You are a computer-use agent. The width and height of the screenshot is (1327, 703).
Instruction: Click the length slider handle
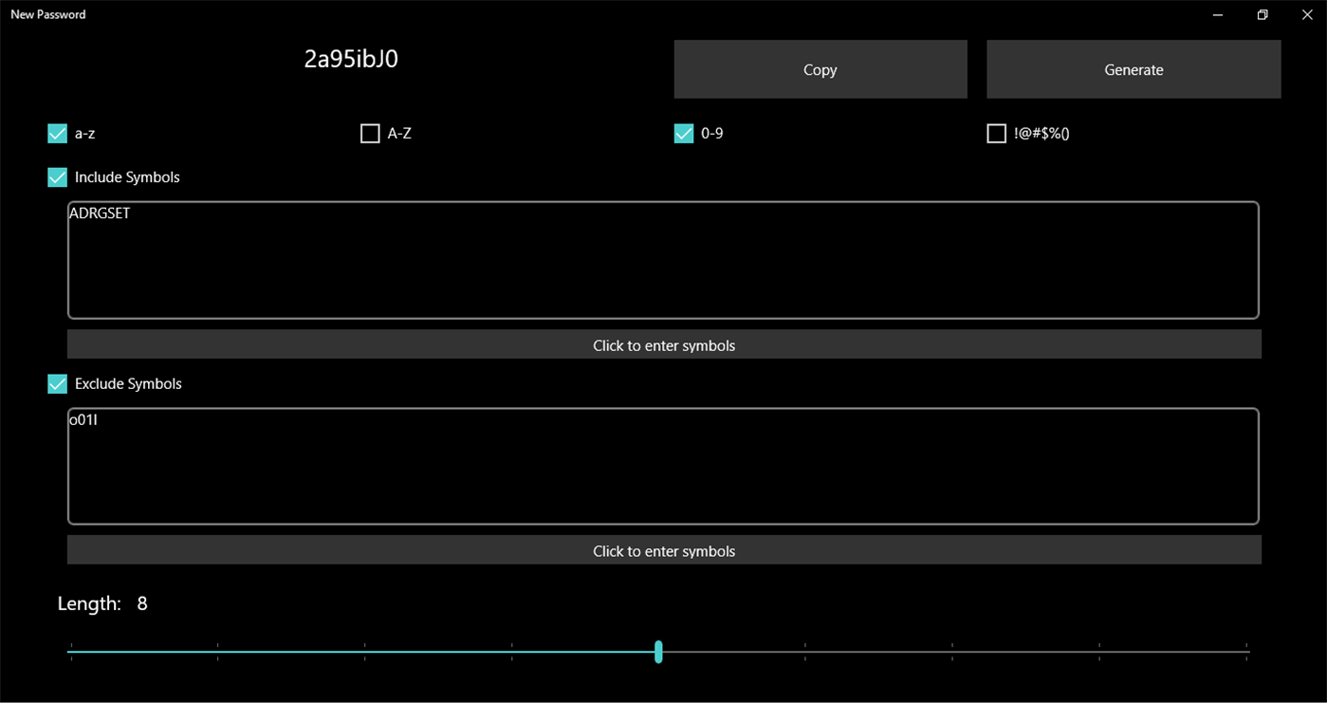click(658, 652)
